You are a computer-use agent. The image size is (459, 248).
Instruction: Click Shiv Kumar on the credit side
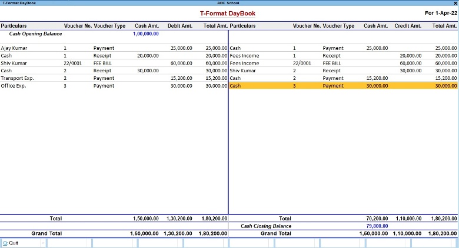(242, 71)
